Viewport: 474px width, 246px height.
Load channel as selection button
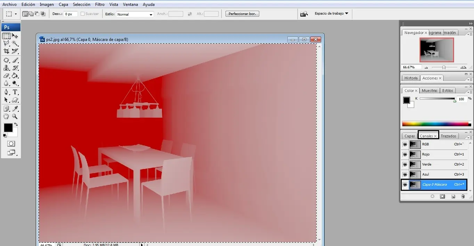(432, 196)
